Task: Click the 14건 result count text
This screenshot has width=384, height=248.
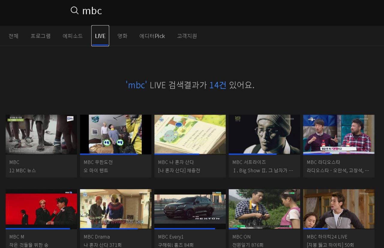Action: 218,85
